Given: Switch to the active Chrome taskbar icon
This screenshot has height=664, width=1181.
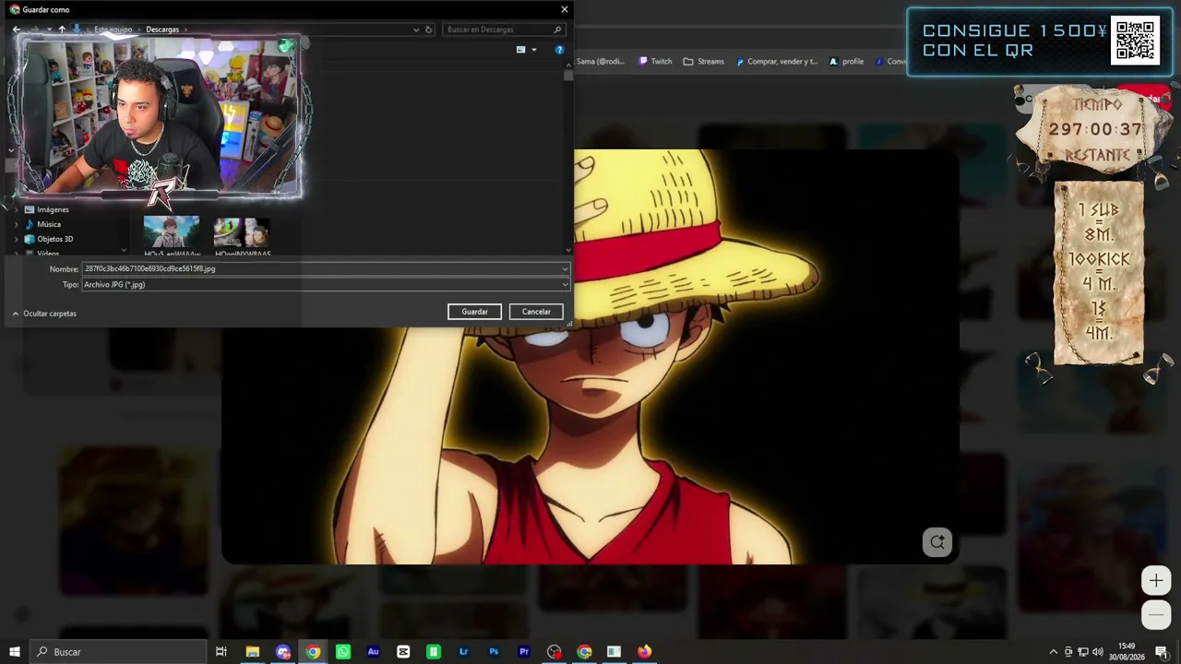Looking at the screenshot, I should point(314,652).
